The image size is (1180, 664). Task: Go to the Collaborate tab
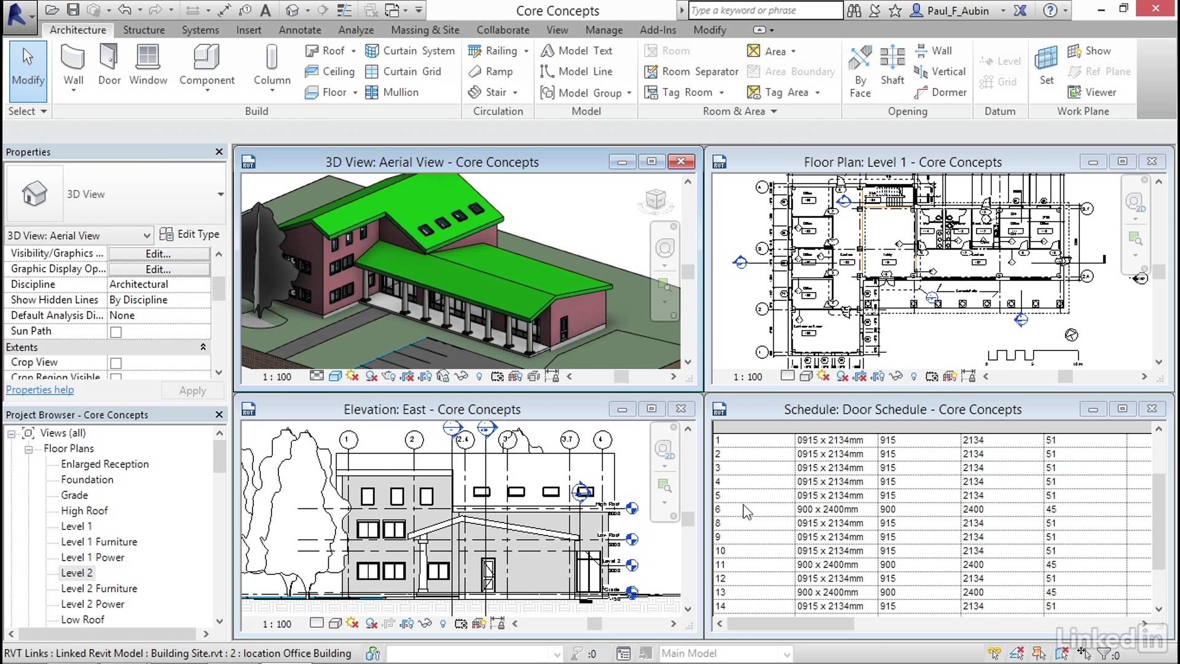click(x=503, y=30)
